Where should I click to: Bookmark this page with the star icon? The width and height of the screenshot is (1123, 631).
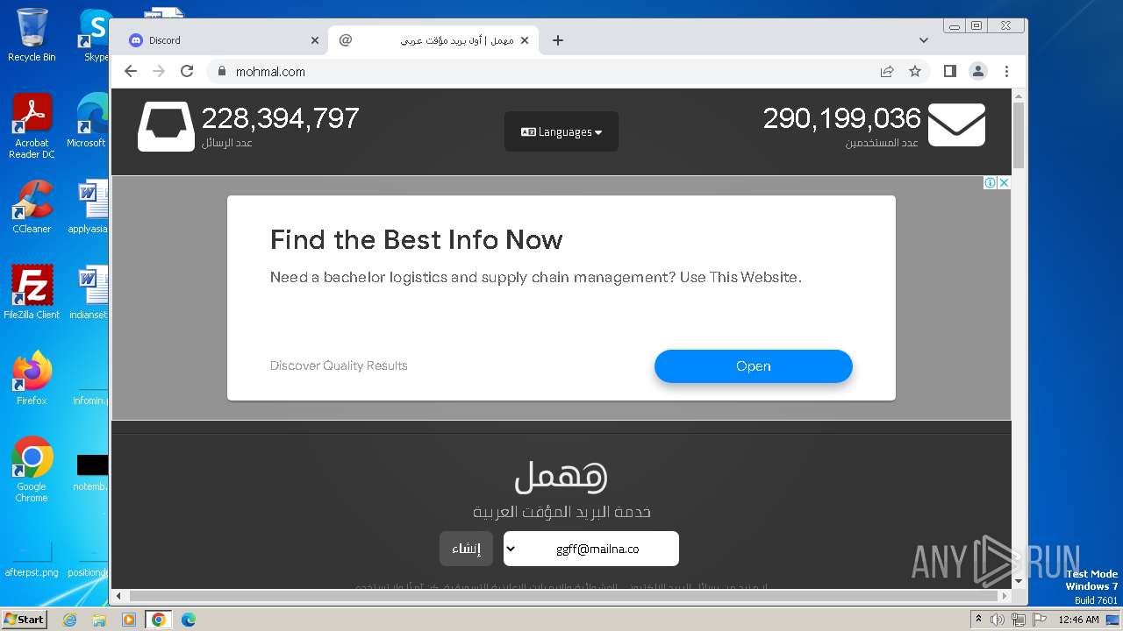[x=915, y=71]
